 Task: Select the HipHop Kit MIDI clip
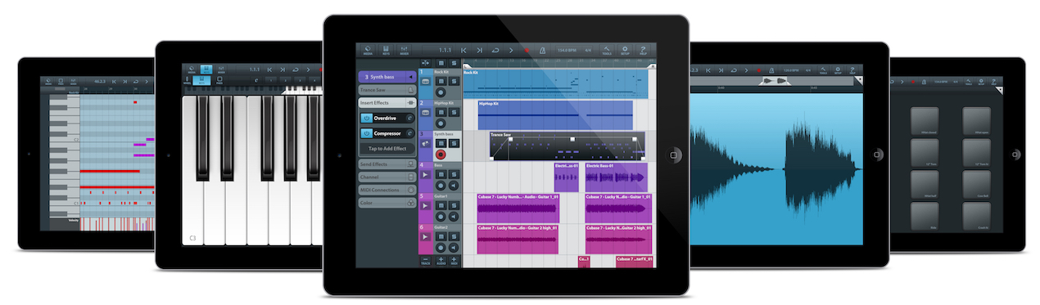tap(555, 115)
